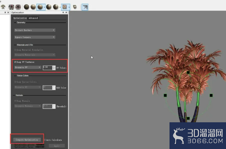Screen dimensions: 226x149
Task: Toggle Keep Vertex Colors checkbox
Action: [15, 82]
